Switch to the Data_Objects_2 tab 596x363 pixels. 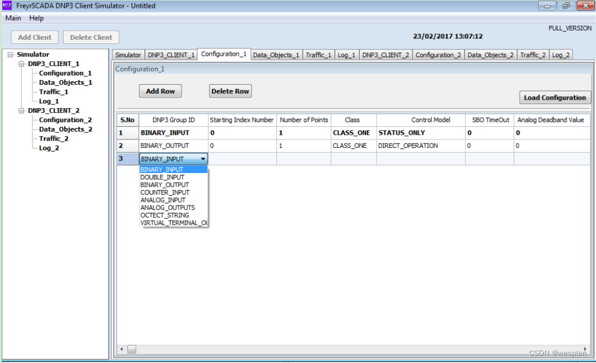tap(490, 55)
